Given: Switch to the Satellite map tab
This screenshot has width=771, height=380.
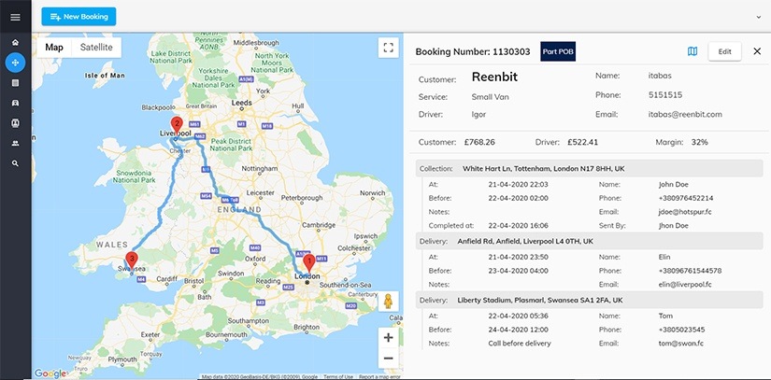Looking at the screenshot, I should pos(96,48).
